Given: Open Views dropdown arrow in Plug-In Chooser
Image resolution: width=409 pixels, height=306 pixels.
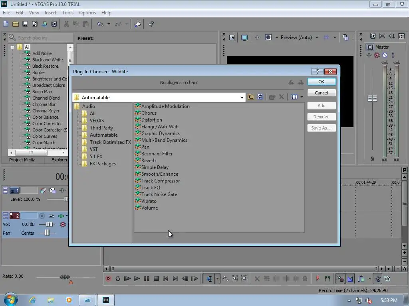Looking at the screenshot, I should tap(302, 97).
